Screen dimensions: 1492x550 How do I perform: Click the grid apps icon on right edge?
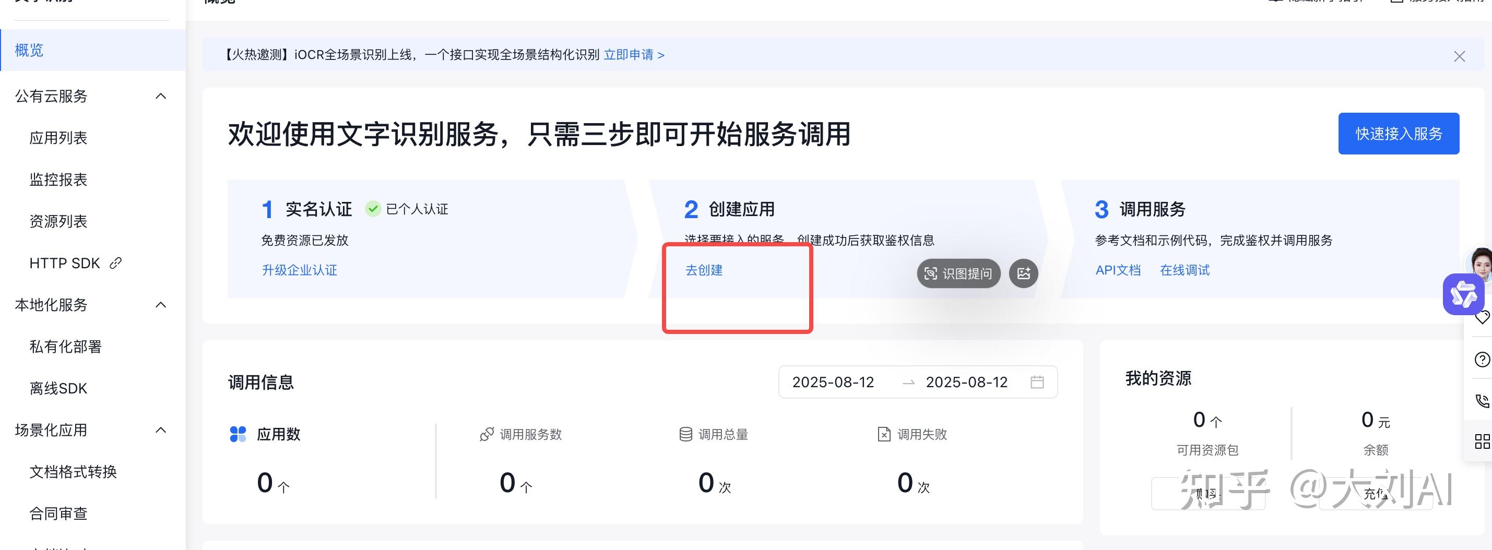(x=1482, y=442)
